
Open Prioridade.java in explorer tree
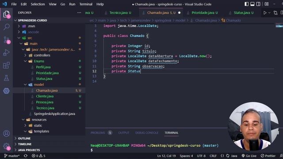(x=47, y=73)
